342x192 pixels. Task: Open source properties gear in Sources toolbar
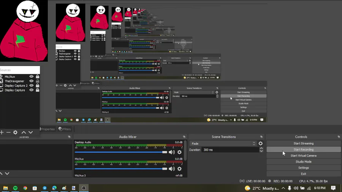[15, 132]
